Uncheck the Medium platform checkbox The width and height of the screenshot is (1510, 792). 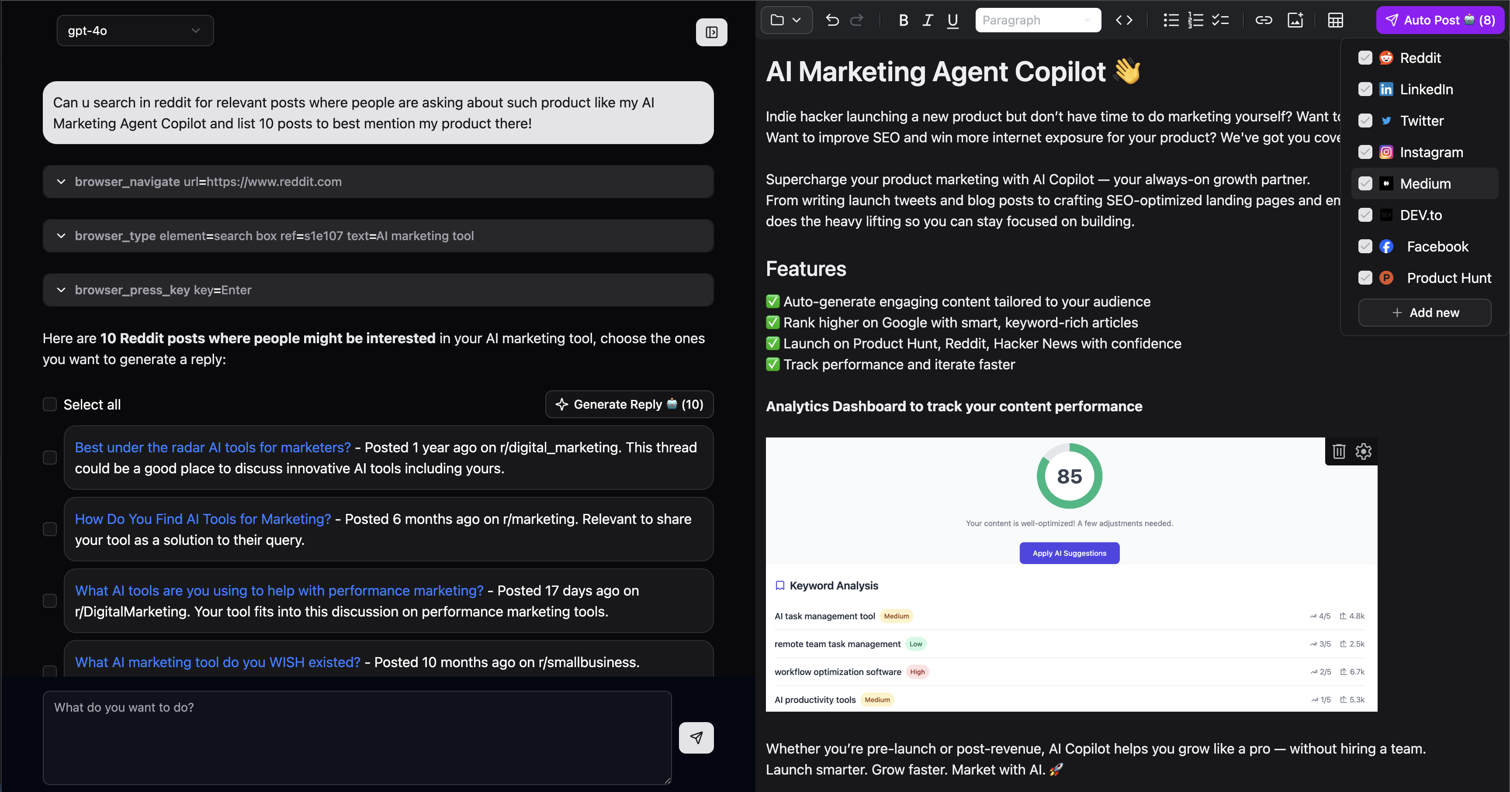(1365, 183)
